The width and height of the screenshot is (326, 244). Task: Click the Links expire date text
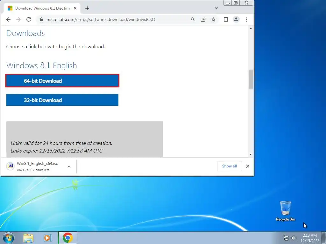pyautogui.click(x=56, y=151)
